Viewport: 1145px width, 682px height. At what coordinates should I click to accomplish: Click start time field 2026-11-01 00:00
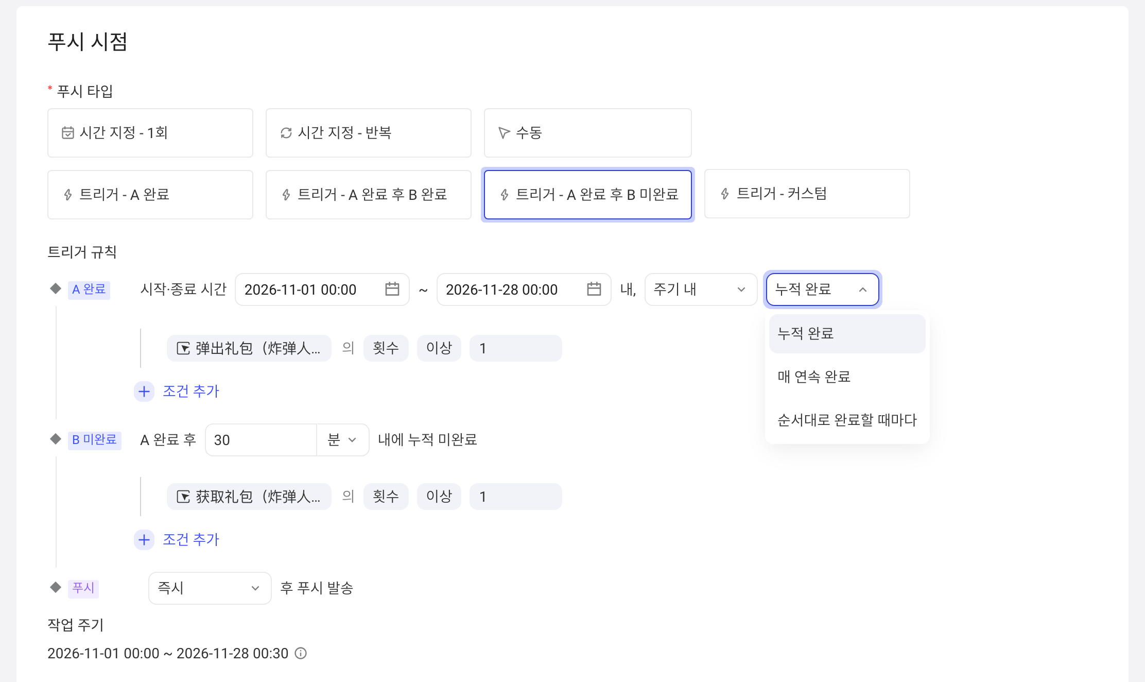pos(322,289)
